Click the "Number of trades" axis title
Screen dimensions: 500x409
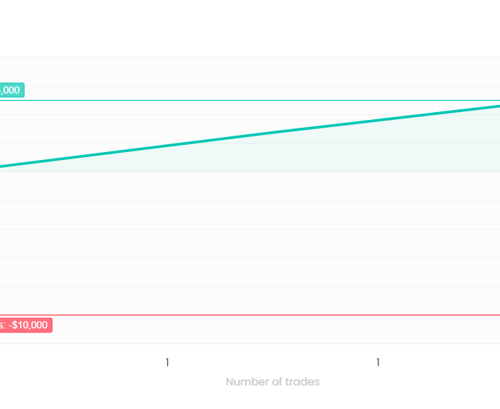click(x=273, y=382)
